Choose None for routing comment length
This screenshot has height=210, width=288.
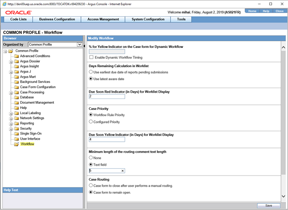point(91,157)
